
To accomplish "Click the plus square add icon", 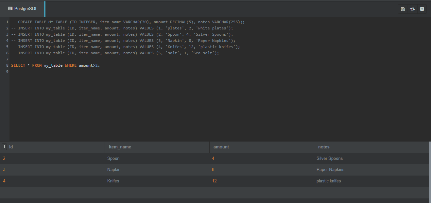I will click(x=422, y=9).
